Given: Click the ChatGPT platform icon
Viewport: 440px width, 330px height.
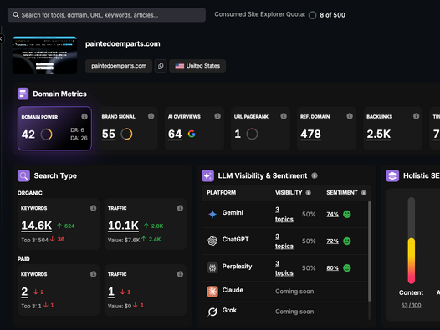Looking at the screenshot, I should 212,241.
